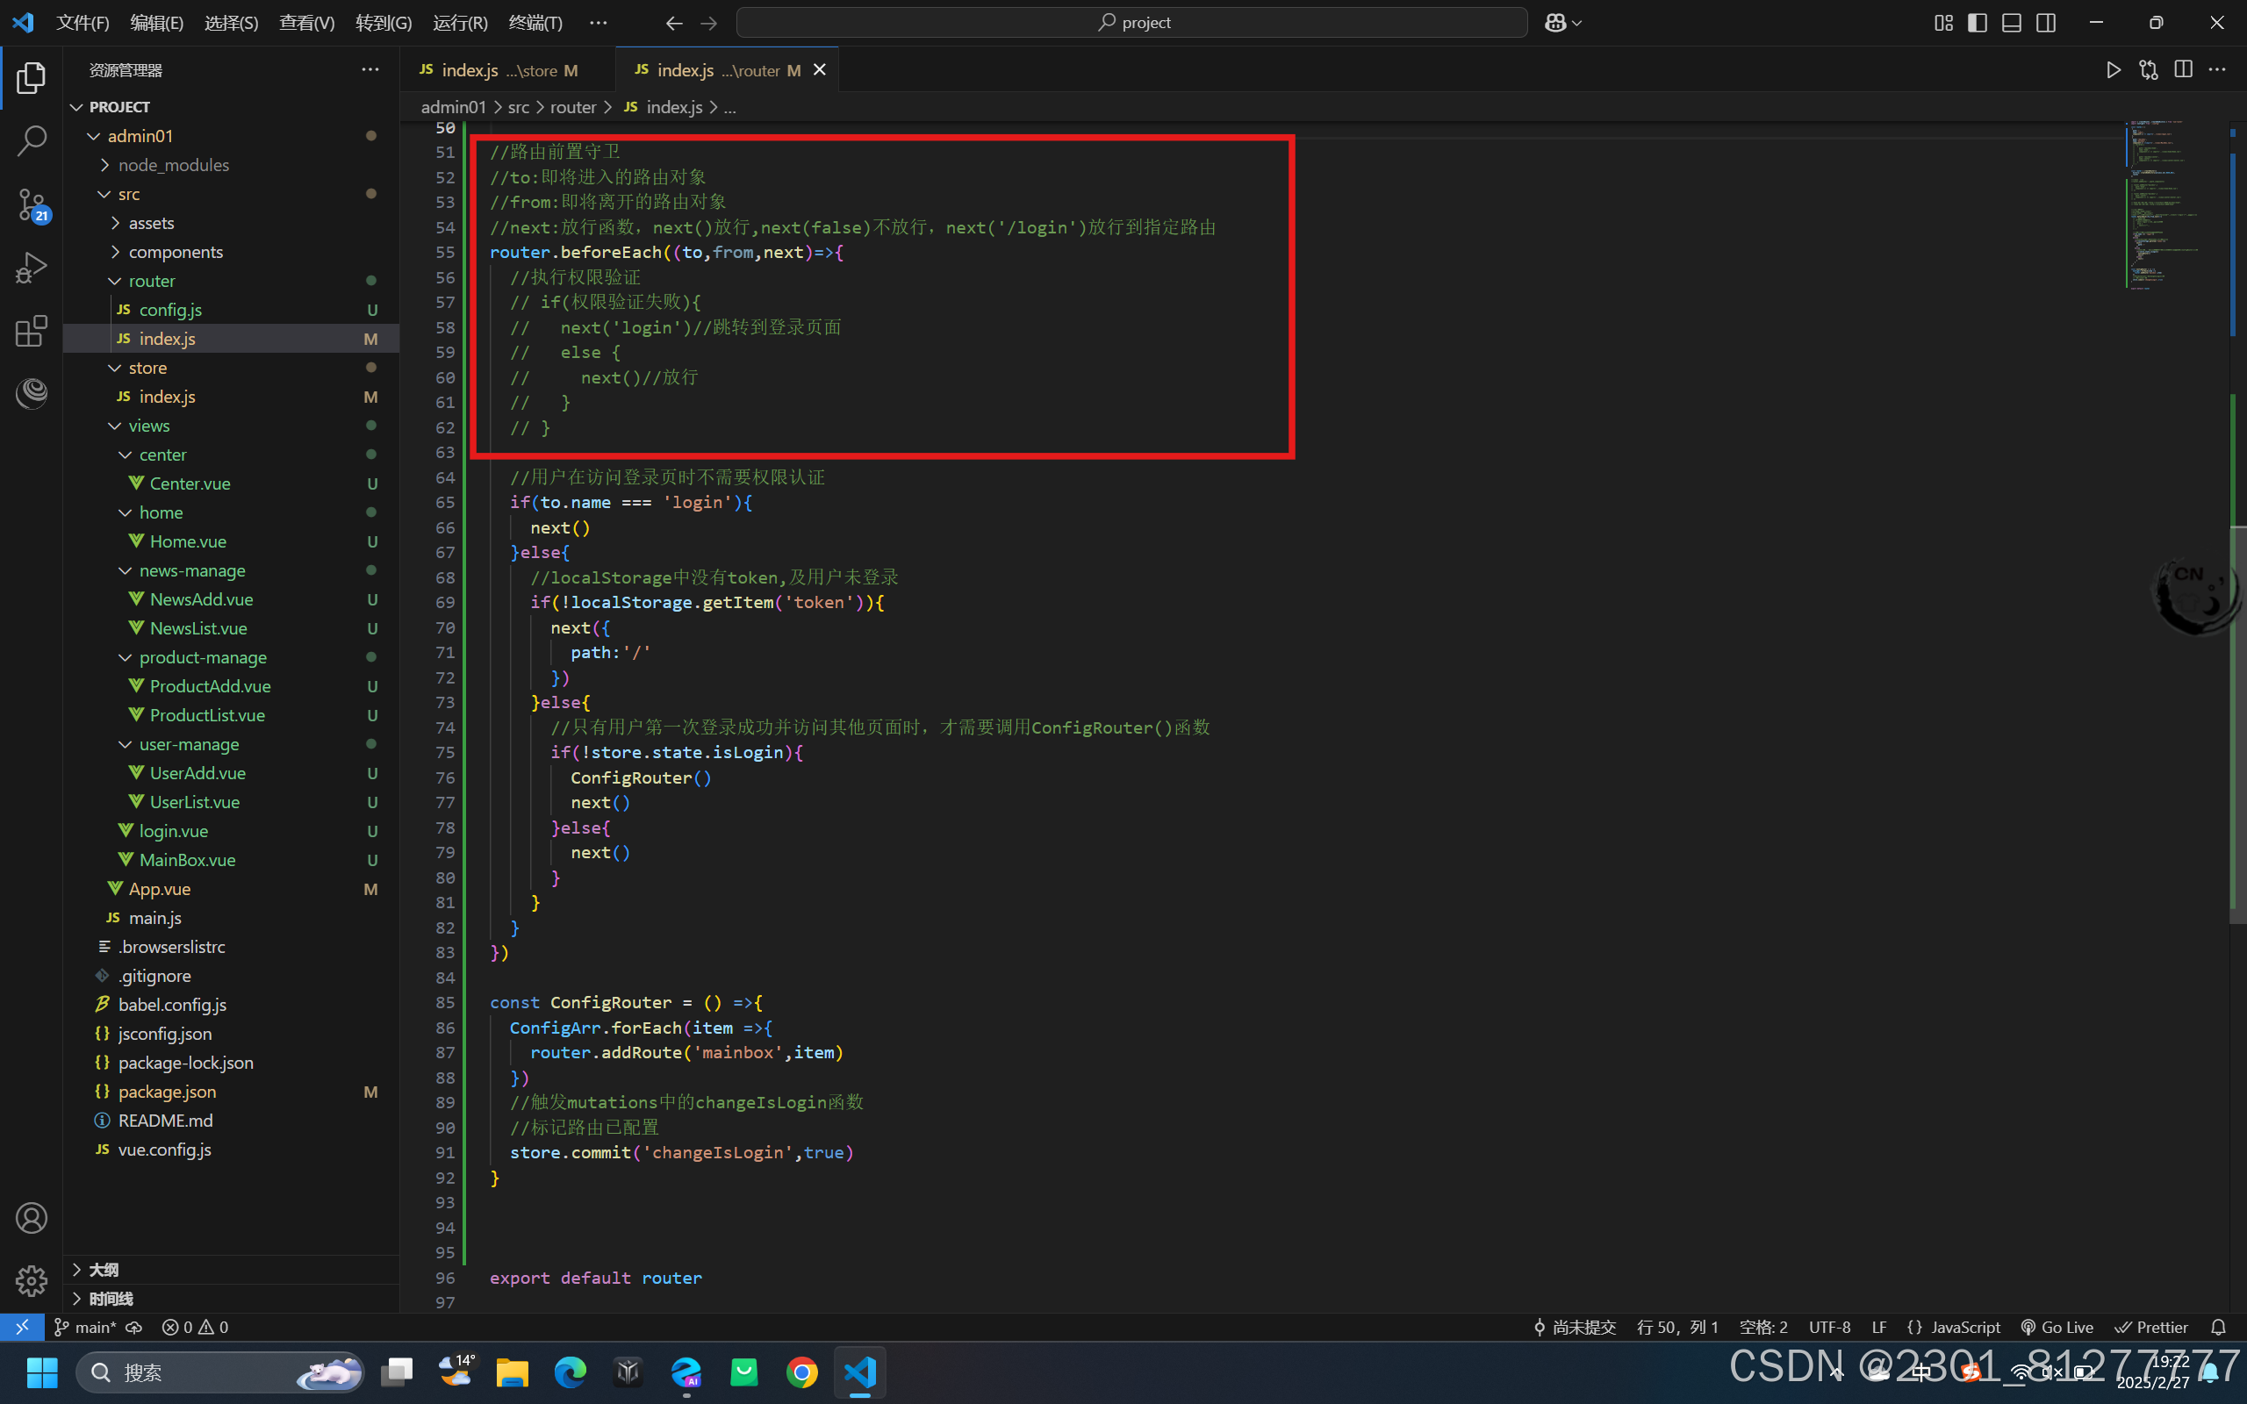2247x1404 pixels.
Task: Open the Extensions view
Action: click(32, 331)
